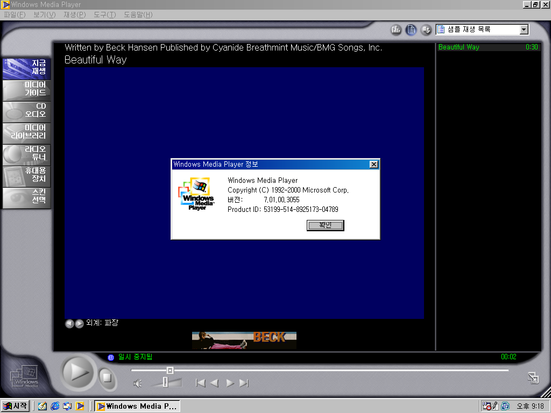Click the 외계: 파장 visualization name
The width and height of the screenshot is (551, 413).
[102, 323]
